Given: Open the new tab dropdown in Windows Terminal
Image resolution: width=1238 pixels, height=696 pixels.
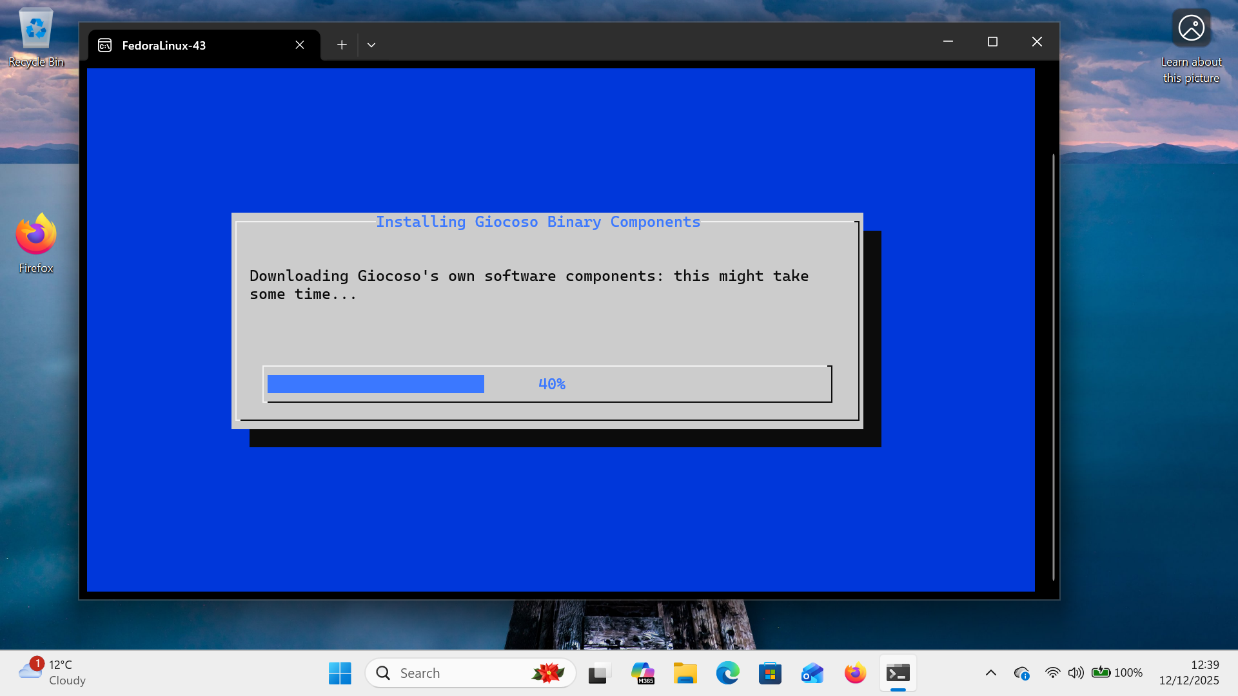Looking at the screenshot, I should pos(371,44).
